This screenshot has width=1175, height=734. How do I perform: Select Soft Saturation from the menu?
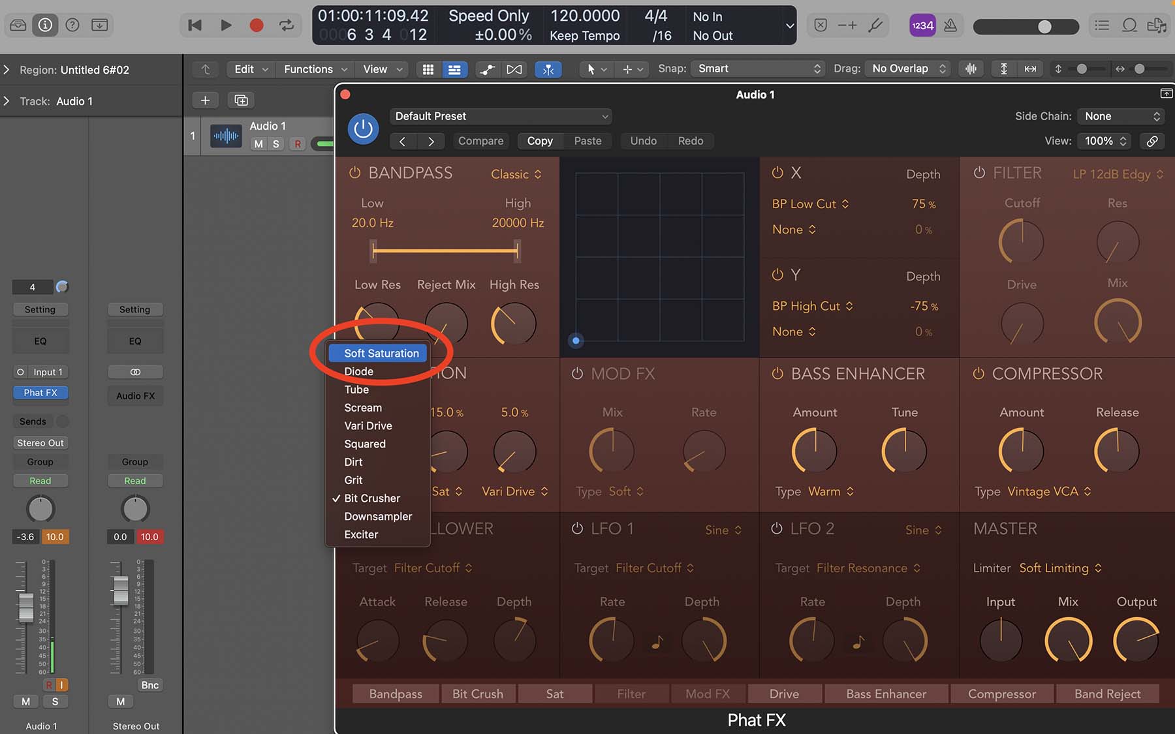377,353
